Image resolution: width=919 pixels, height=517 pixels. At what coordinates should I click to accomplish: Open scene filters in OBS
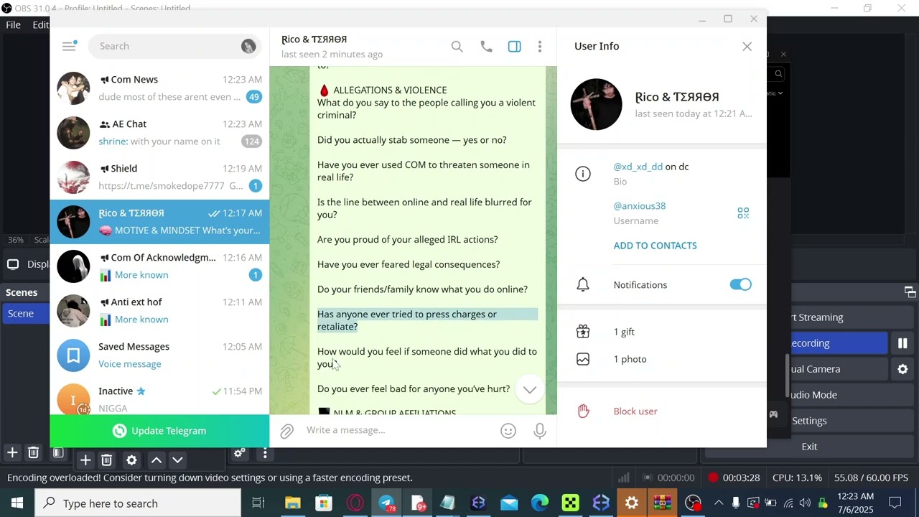pyautogui.click(x=58, y=452)
